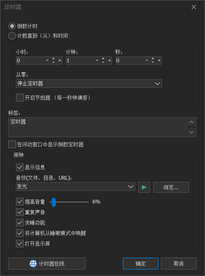The width and height of the screenshot is (205, 276).
Task: Click inside the 标签 label text field
Action: click(98, 127)
